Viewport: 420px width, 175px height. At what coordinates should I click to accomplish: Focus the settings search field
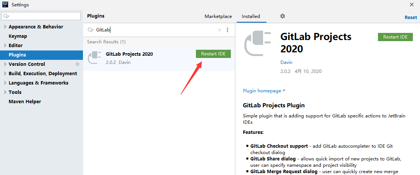pos(41,16)
